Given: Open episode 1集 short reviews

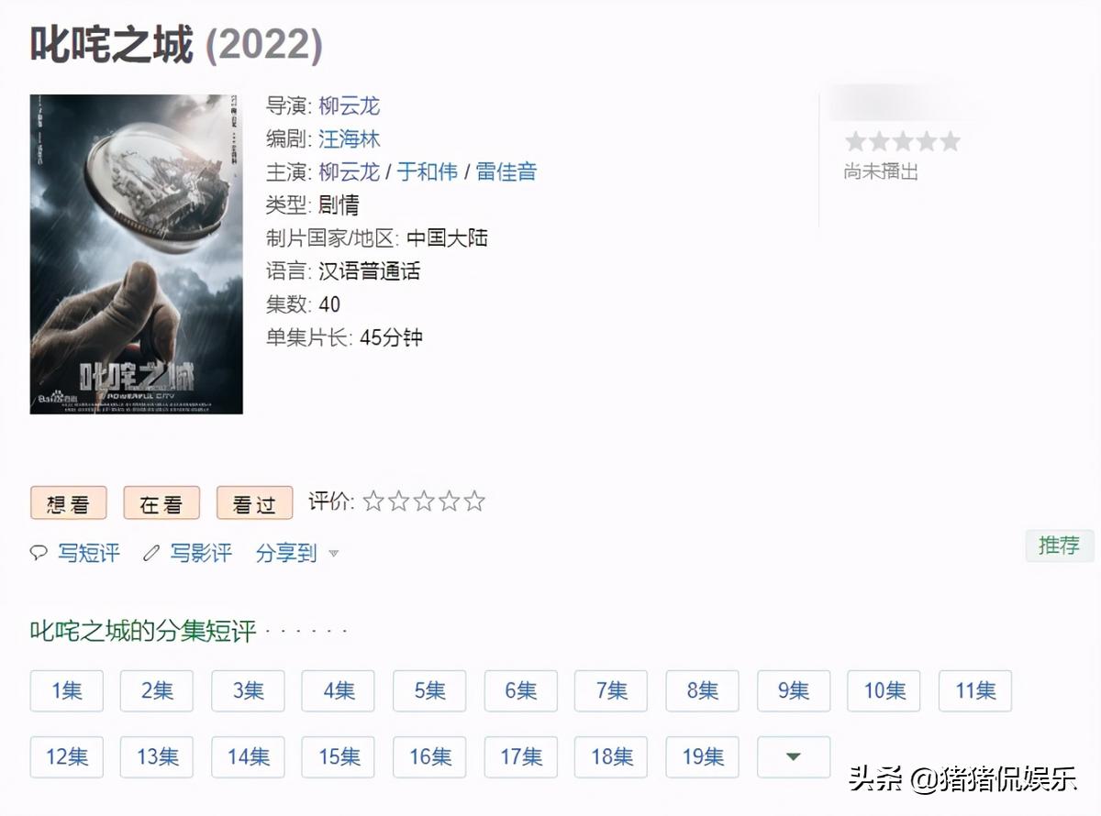Looking at the screenshot, I should coord(67,691).
